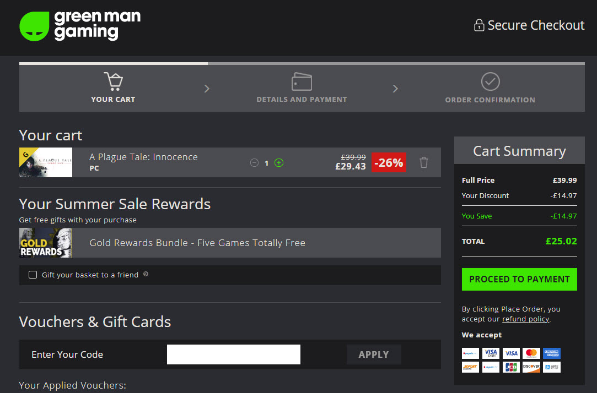Click the APPLY voucher button
597x393 pixels.
[x=374, y=354]
